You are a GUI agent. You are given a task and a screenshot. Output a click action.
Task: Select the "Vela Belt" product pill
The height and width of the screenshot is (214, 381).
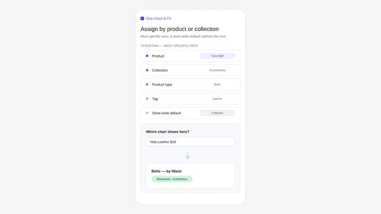click(217, 56)
